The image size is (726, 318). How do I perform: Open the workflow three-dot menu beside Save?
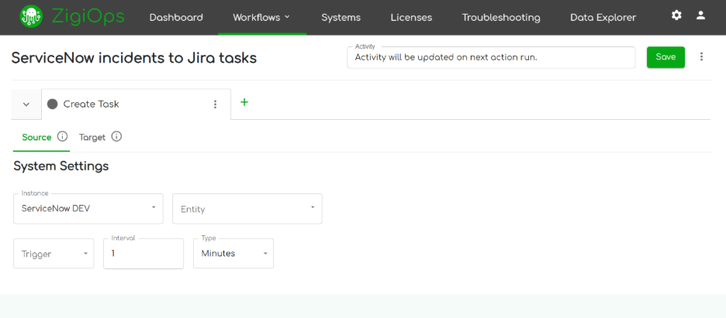point(701,56)
